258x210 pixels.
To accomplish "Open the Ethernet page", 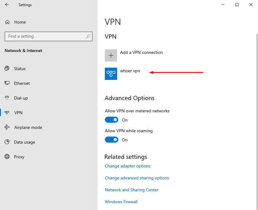I will 22,83.
